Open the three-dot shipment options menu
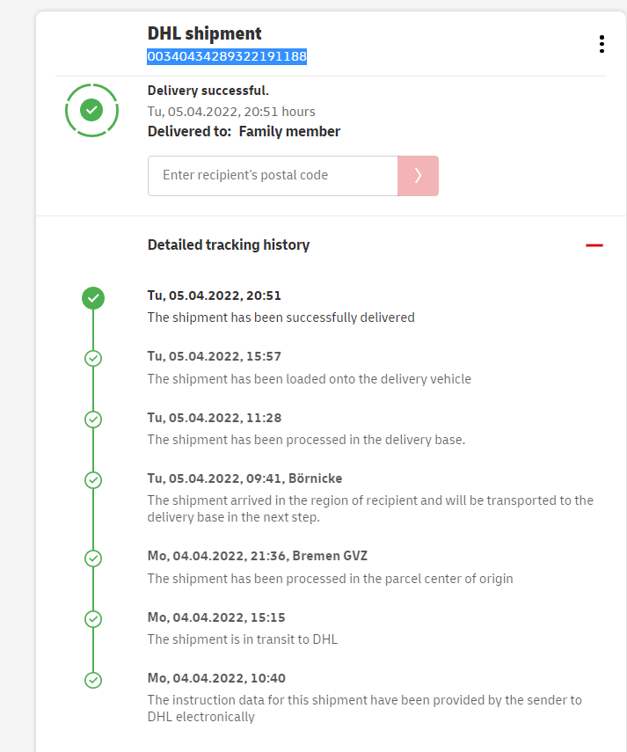627x752 pixels. [601, 44]
